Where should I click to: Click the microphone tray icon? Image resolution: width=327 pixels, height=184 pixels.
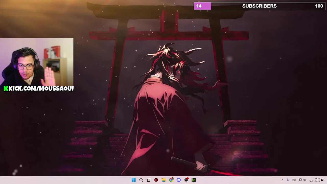(288, 180)
